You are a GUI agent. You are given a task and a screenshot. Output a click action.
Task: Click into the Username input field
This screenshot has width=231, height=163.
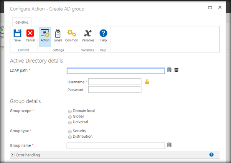(x=115, y=81)
